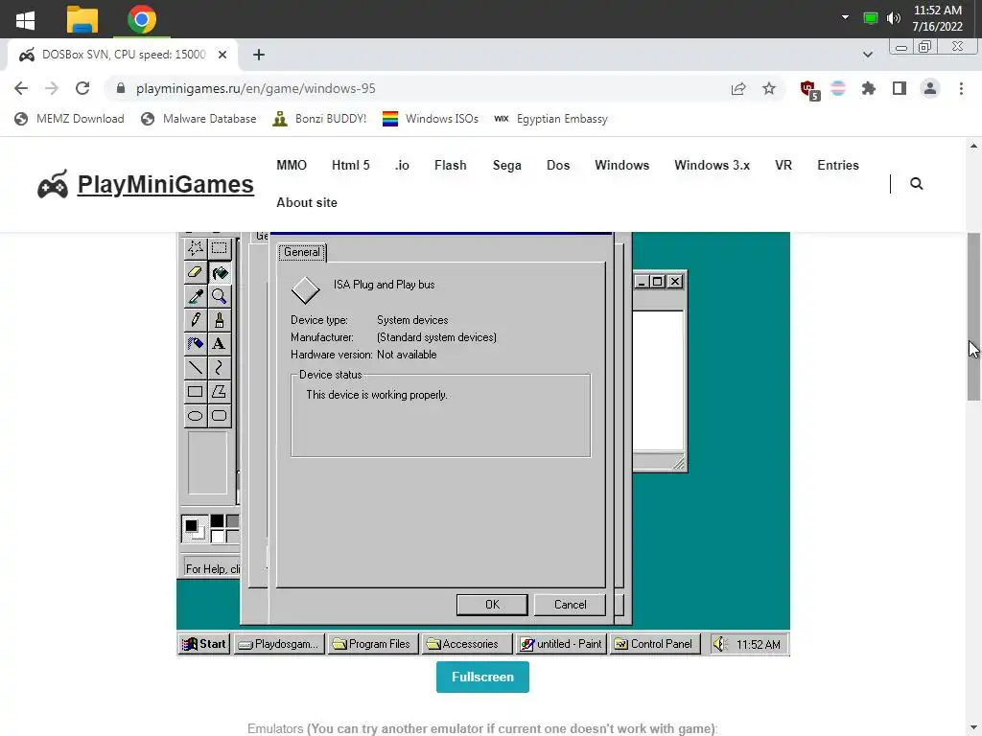
Task: Select the Free-Form Select tool in Paint
Action: pyautogui.click(x=196, y=248)
